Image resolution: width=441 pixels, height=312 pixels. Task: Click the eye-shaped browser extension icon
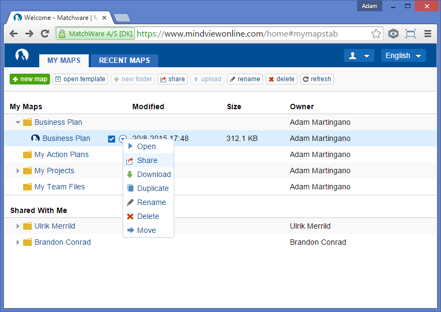point(393,33)
